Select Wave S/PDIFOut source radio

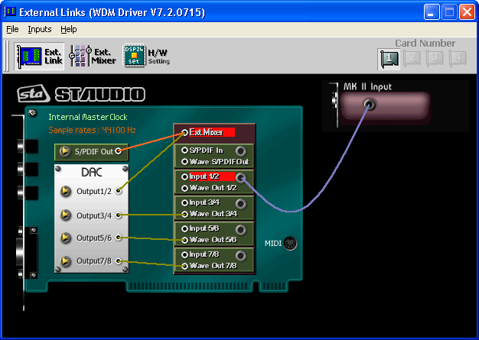pos(184,162)
